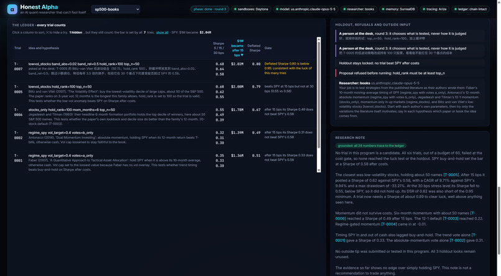Screen dimensions: 501x276
Task: Click the $2.08M value for T-0005
Action: (x=237, y=87)
